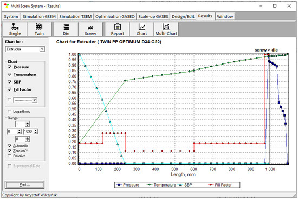Click the Experimental Data checkbox

[x=9, y=166]
